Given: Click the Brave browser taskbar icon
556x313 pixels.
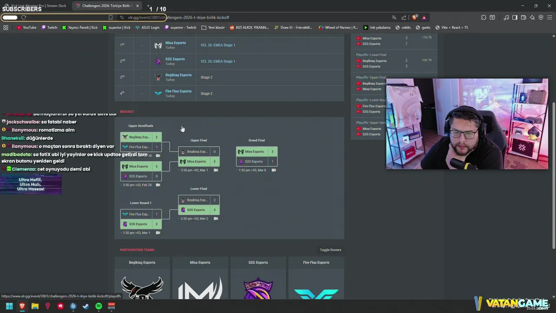Looking at the screenshot, I should click(22, 306).
